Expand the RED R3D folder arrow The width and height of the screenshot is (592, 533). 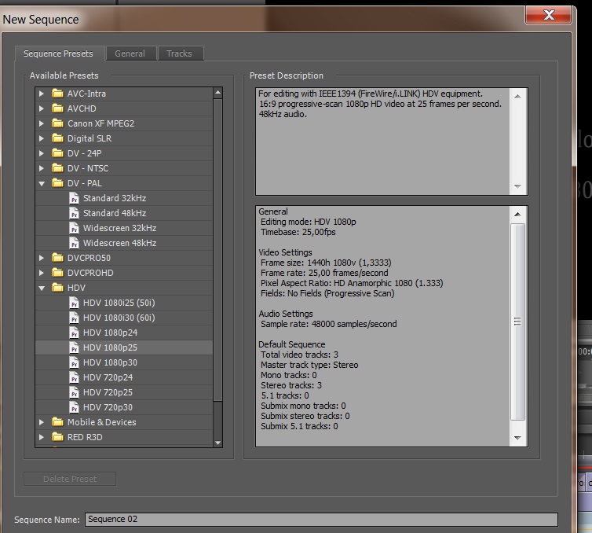(42, 437)
